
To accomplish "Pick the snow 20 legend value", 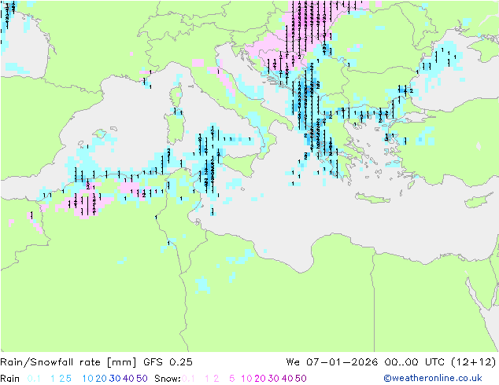I will coord(260,379).
